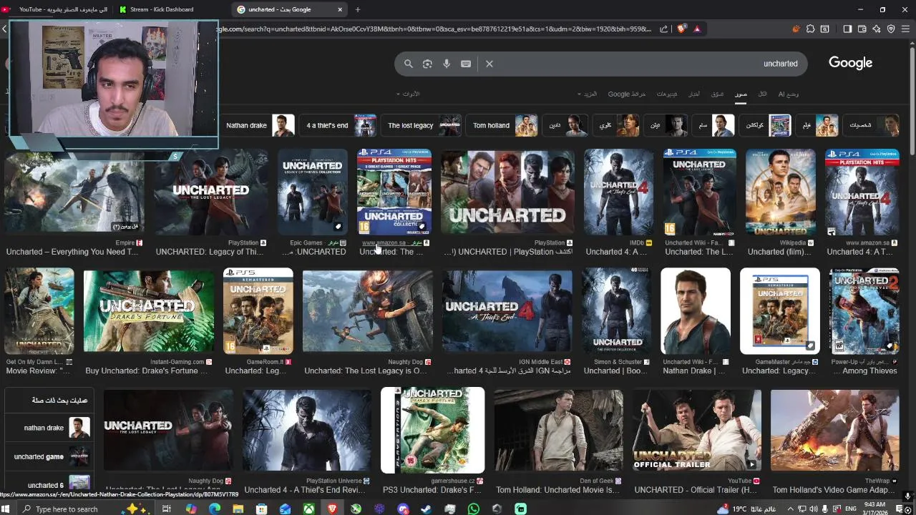Open Google Lens image search icon

pos(427,64)
